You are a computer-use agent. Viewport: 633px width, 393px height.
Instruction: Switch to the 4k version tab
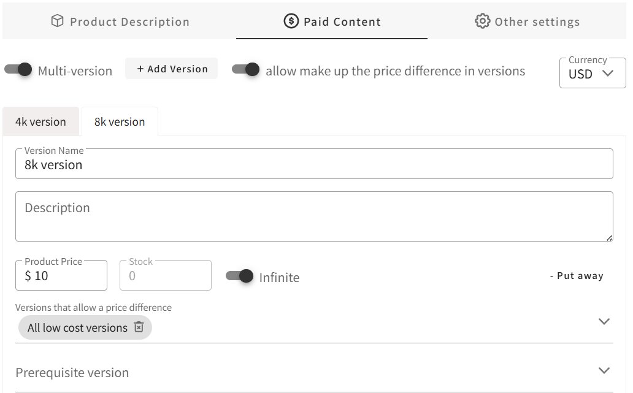[x=40, y=121]
